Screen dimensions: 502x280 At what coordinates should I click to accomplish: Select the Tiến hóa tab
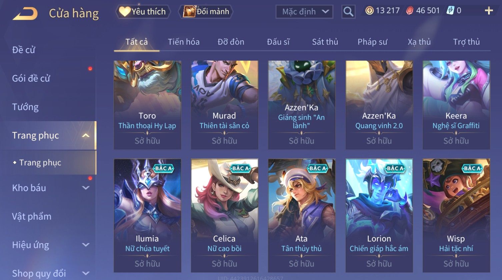coord(184,42)
